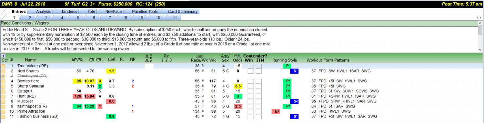This screenshot has width=484, height=123.
Task: Mark Prime Attraction as ITM contender
Action: pos(258,111)
